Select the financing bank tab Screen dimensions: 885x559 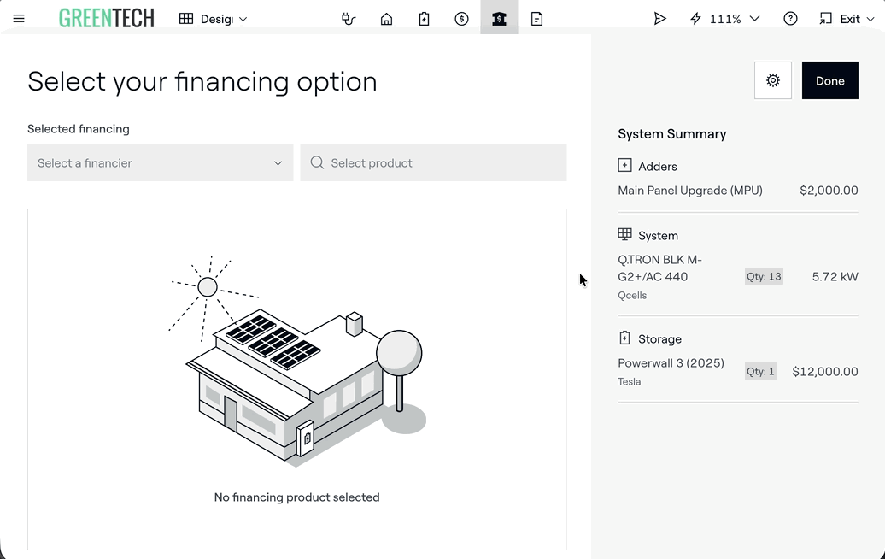coord(499,19)
